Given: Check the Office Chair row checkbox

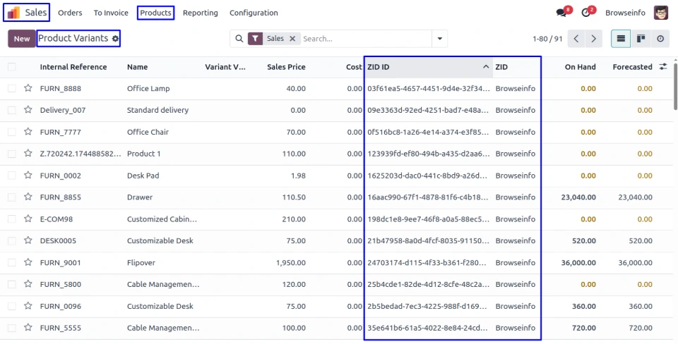Looking at the screenshot, I should point(12,133).
